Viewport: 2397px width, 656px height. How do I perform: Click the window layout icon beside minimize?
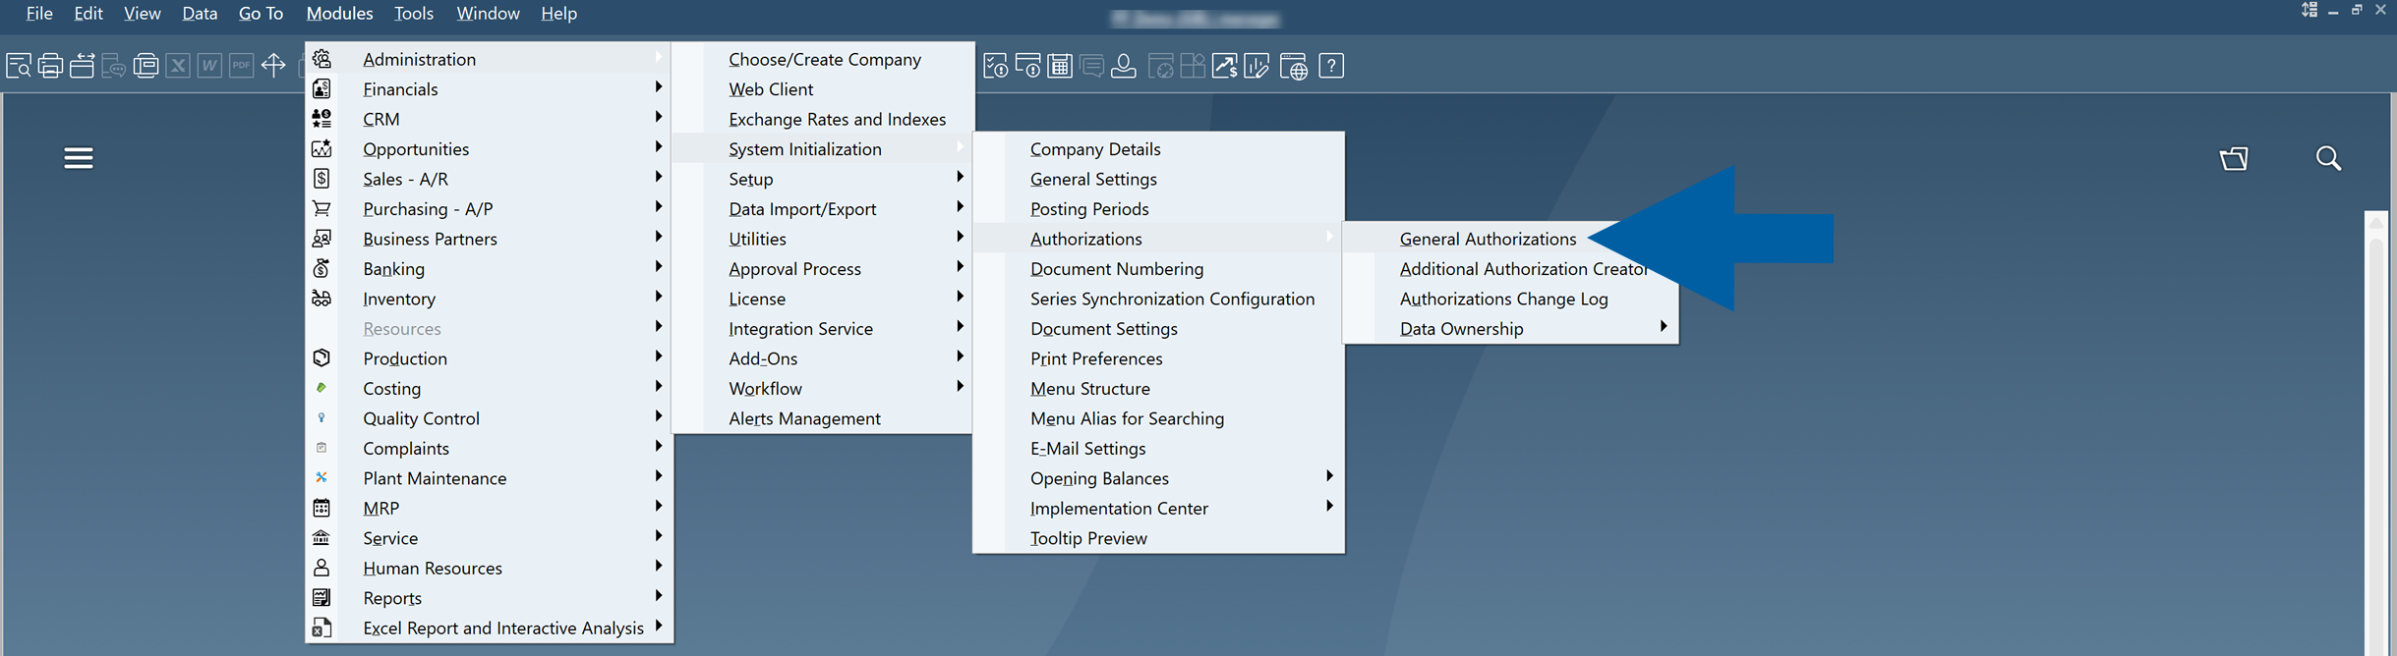[2309, 10]
